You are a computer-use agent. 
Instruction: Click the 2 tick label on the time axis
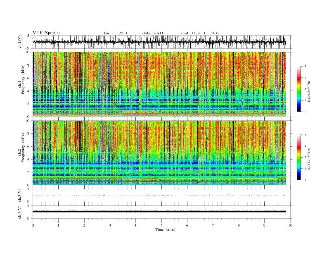(84, 225)
